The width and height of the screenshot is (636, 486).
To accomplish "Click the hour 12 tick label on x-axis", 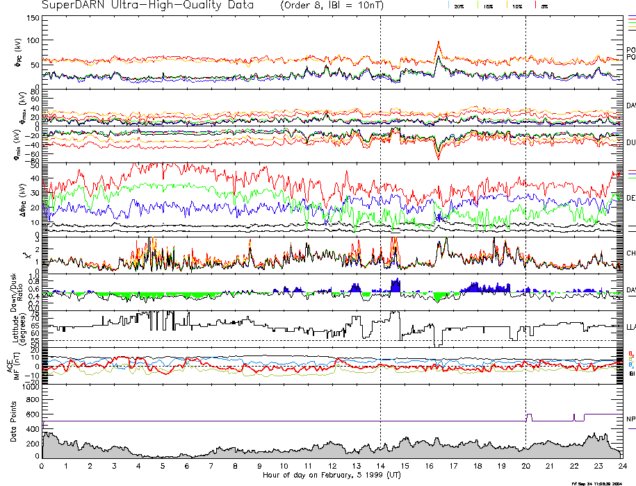I will [x=332, y=466].
